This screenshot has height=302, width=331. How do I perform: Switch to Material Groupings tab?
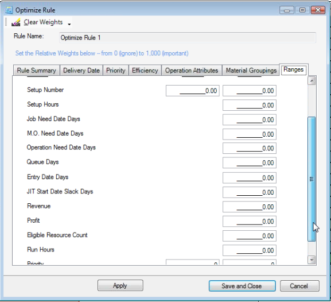(251, 71)
